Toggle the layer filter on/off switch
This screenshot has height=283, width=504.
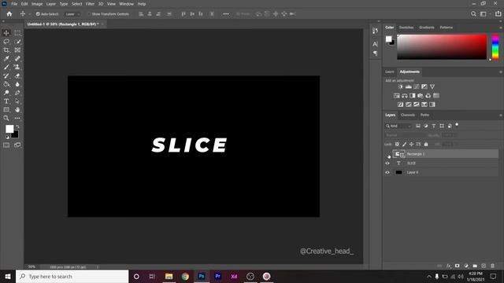457,125
